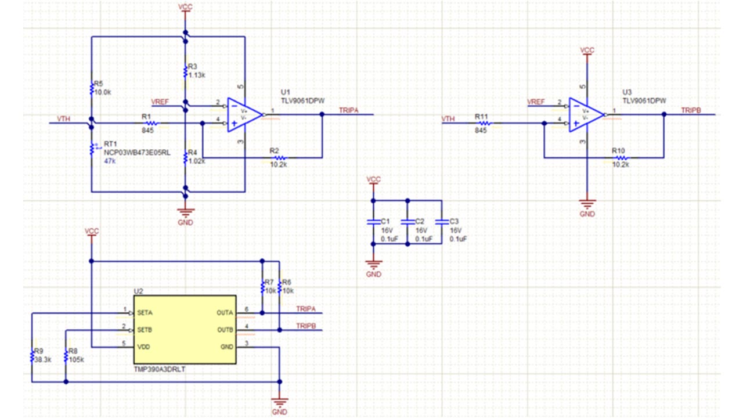This screenshot has width=743, height=418.
Task: Click the VREF net label near U1
Action: point(160,102)
